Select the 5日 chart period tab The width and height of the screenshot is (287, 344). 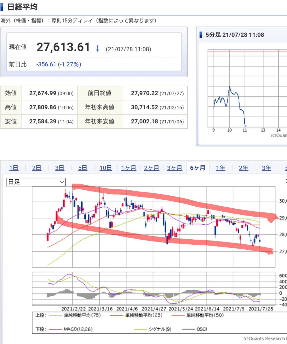coord(83,168)
